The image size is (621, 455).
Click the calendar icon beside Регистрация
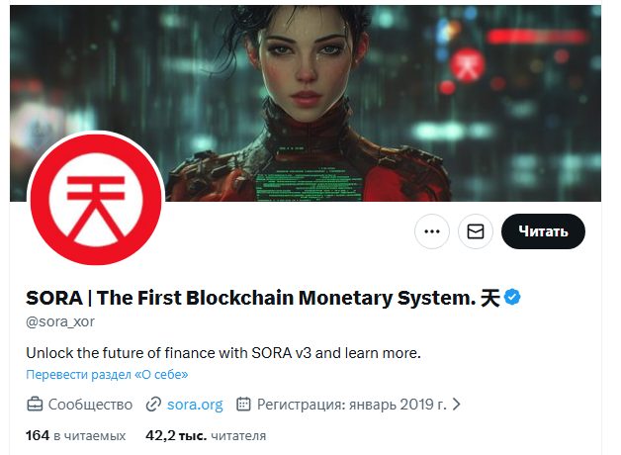pyautogui.click(x=243, y=404)
